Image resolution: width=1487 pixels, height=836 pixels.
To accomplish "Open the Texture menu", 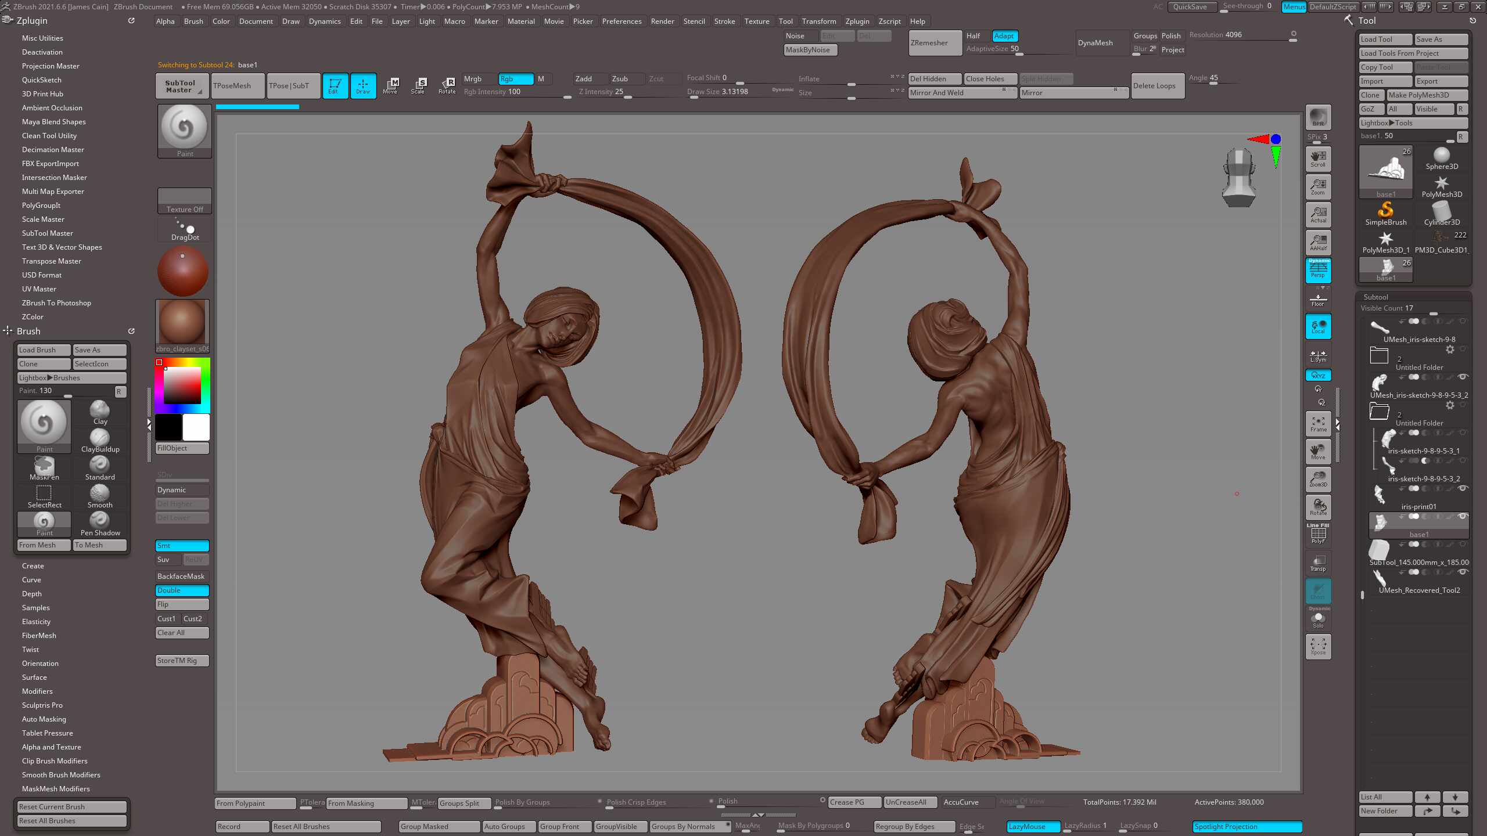I will [x=757, y=21].
